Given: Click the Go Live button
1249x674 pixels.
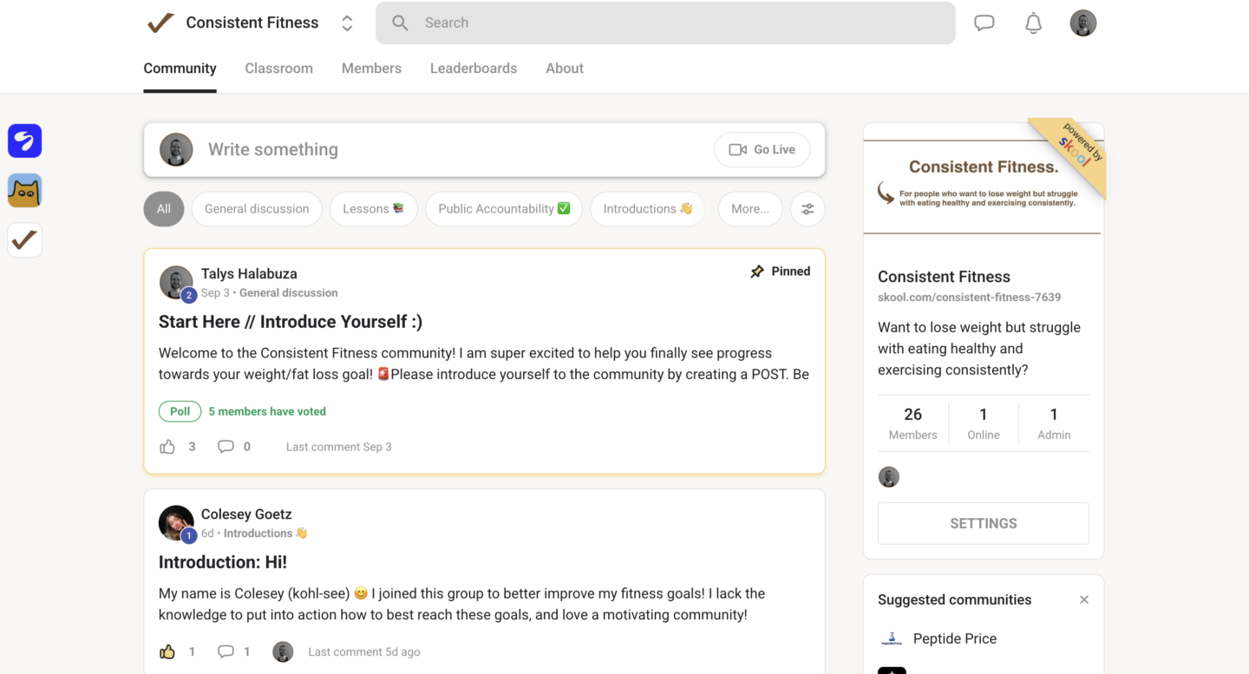Looking at the screenshot, I should [x=762, y=150].
